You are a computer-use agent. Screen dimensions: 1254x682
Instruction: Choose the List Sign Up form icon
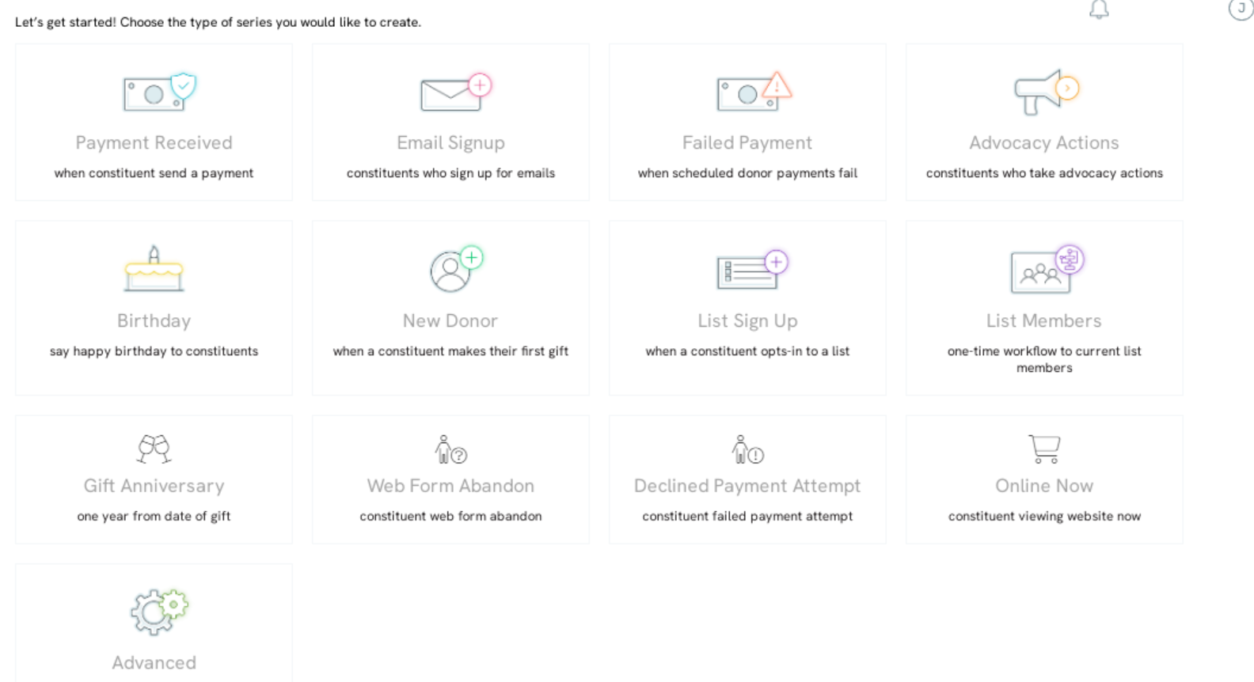pyautogui.click(x=753, y=270)
